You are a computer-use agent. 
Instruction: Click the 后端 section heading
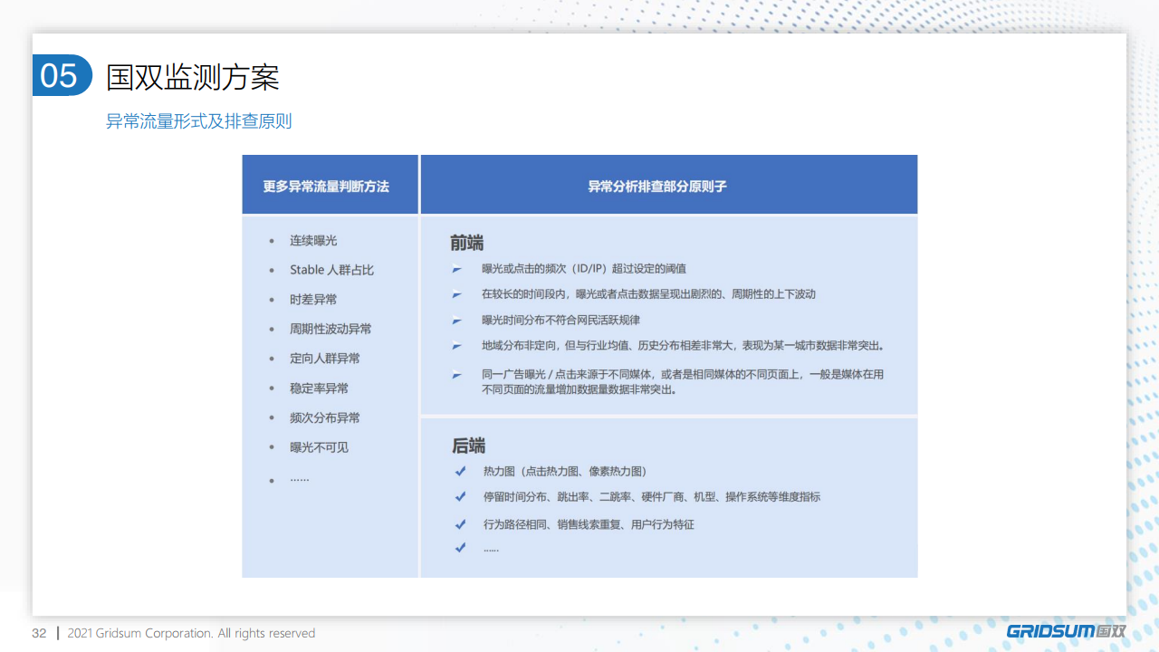(x=469, y=446)
